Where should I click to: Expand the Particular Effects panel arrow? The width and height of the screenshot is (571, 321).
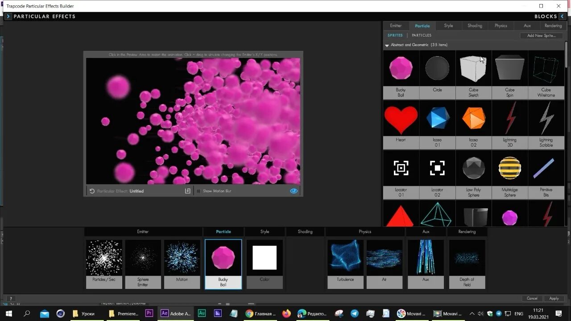coord(8,16)
